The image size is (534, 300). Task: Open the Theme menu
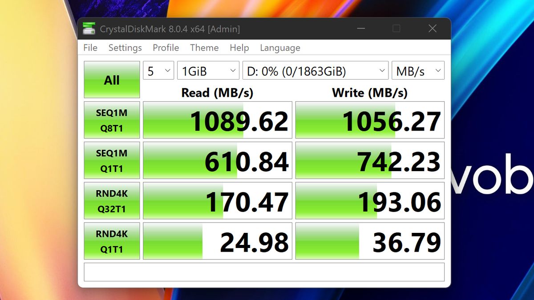click(204, 48)
